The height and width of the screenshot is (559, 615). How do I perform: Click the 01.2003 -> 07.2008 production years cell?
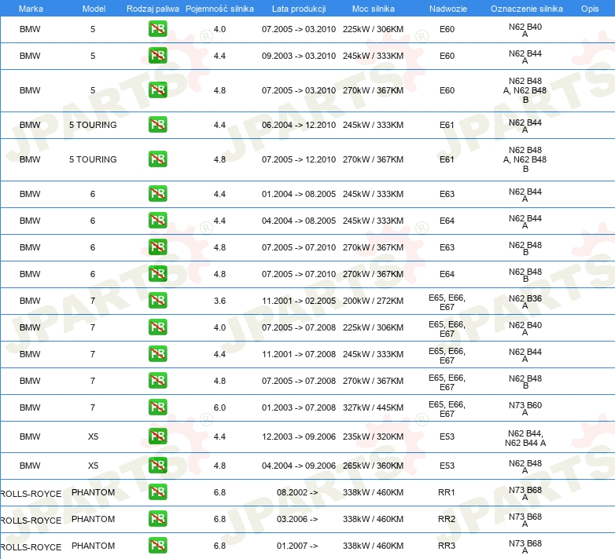pos(299,407)
